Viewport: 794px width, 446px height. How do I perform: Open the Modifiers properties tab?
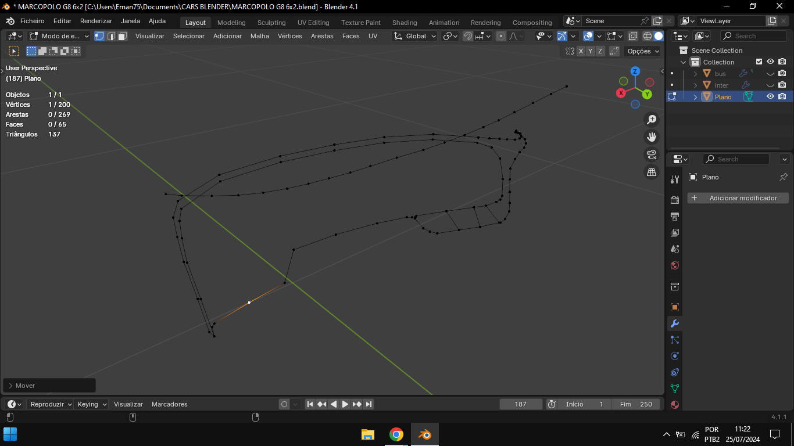pyautogui.click(x=675, y=323)
